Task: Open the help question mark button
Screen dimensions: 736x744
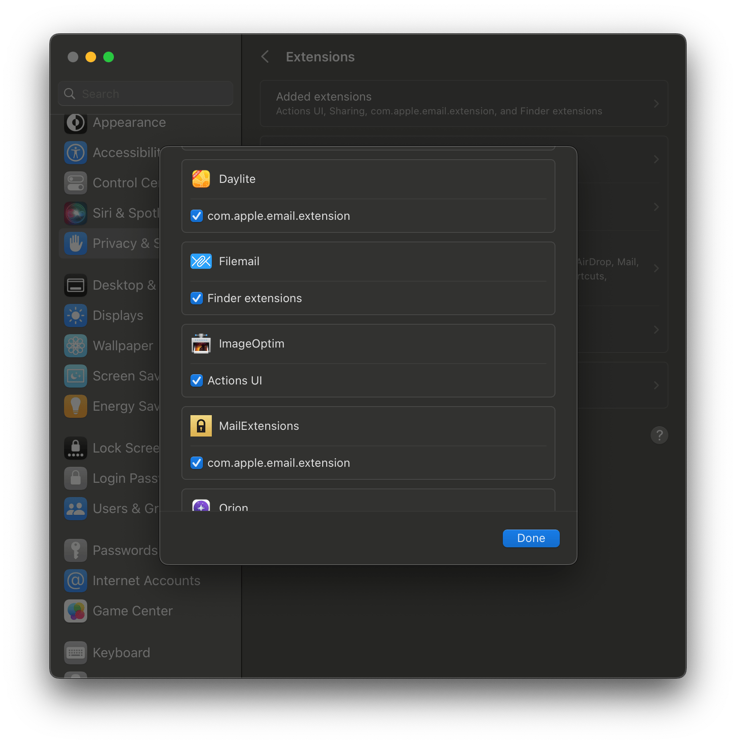Action: 659,435
